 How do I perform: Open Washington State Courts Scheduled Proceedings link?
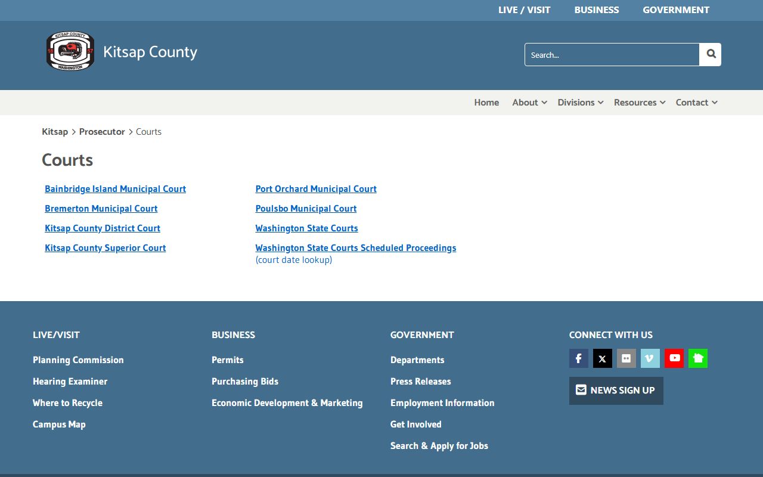356,248
